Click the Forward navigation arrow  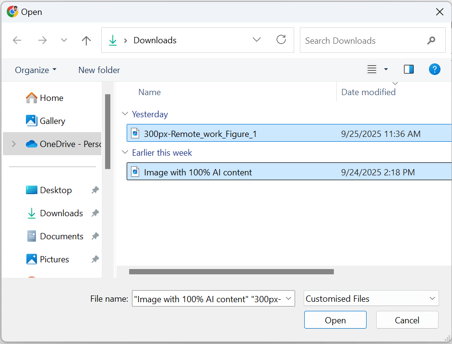pyautogui.click(x=42, y=40)
